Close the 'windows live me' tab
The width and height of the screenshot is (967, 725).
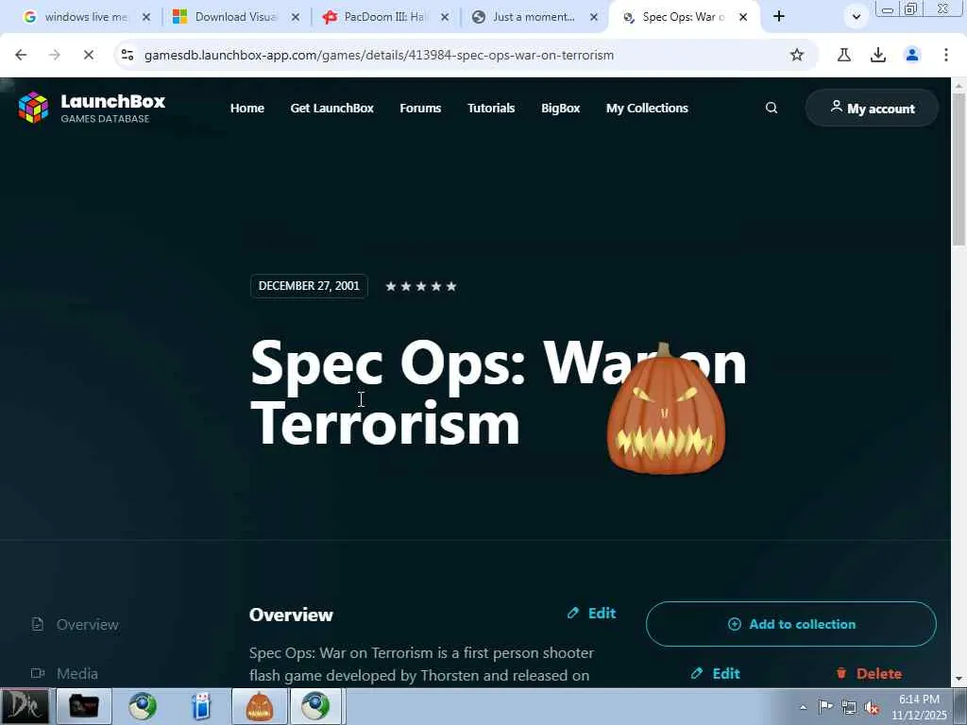(x=146, y=17)
